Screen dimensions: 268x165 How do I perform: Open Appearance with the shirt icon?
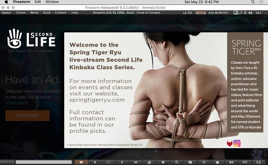(163, 162)
